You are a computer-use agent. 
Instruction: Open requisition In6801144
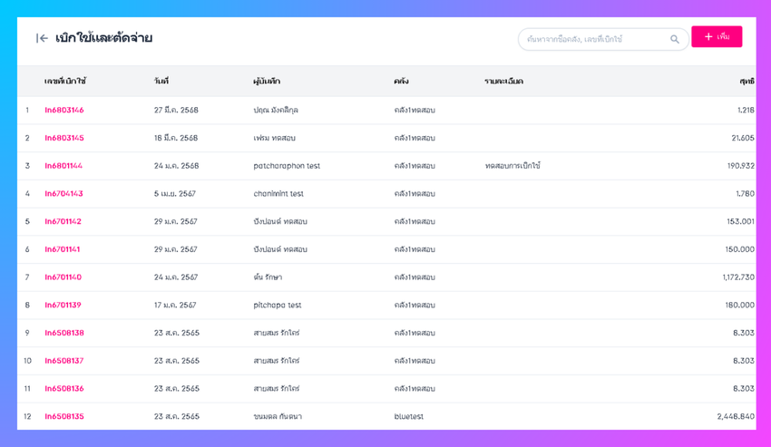[63, 166]
